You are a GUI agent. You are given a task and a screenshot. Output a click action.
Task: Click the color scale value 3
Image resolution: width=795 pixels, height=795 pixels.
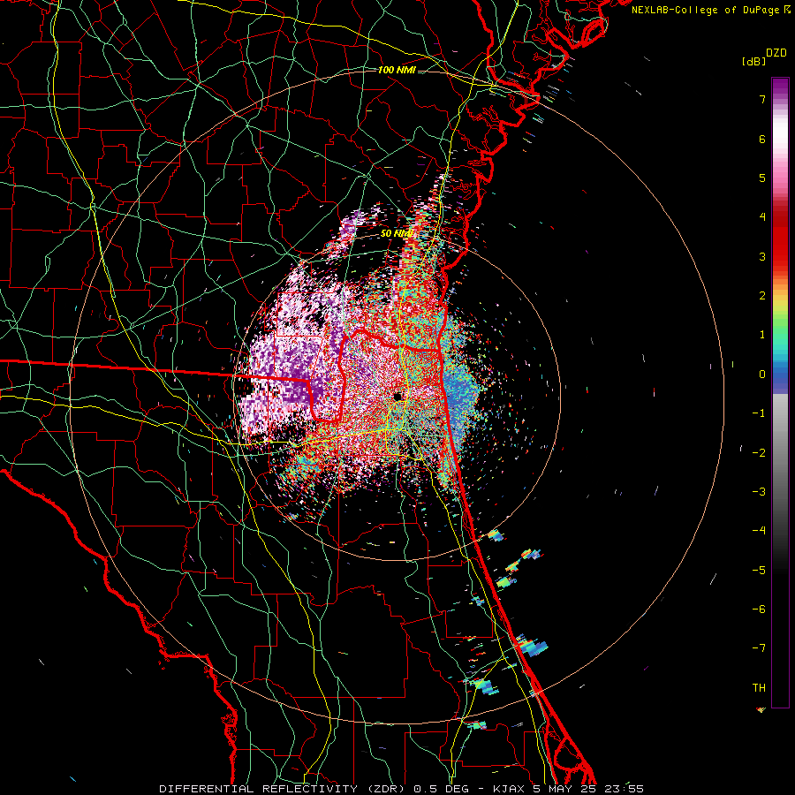762,256
